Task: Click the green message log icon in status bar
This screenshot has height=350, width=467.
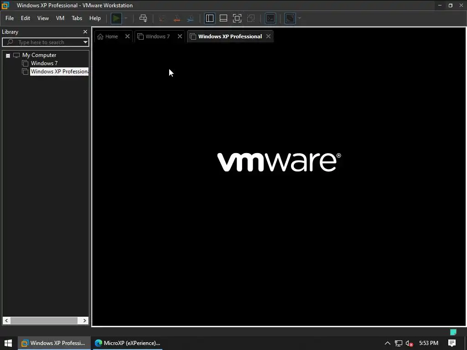Action: 453,332
